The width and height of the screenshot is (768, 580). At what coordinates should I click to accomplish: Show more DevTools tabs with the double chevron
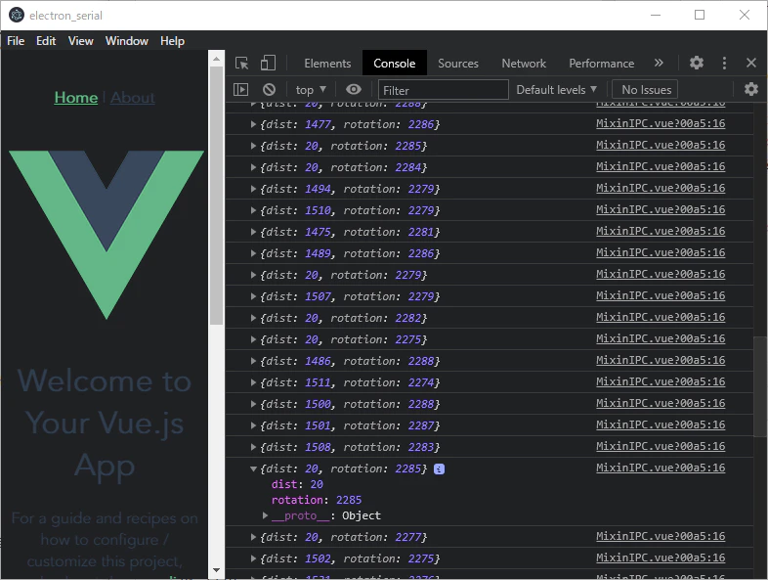(659, 63)
